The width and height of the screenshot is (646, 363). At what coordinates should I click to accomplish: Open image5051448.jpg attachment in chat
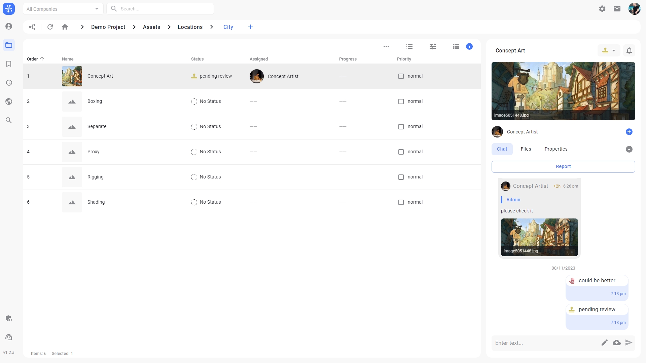click(x=539, y=237)
